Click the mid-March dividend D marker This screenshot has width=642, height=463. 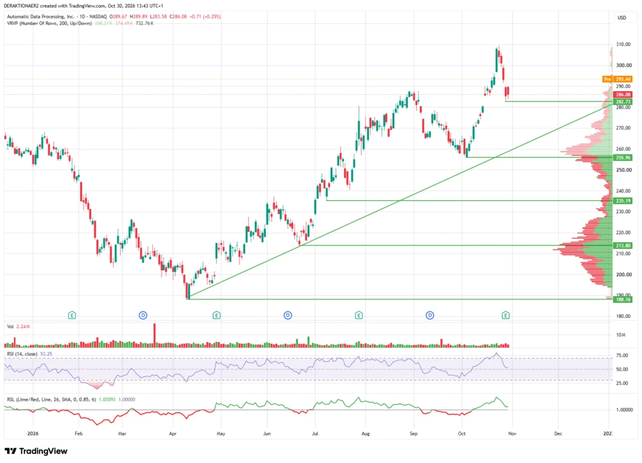tap(143, 316)
